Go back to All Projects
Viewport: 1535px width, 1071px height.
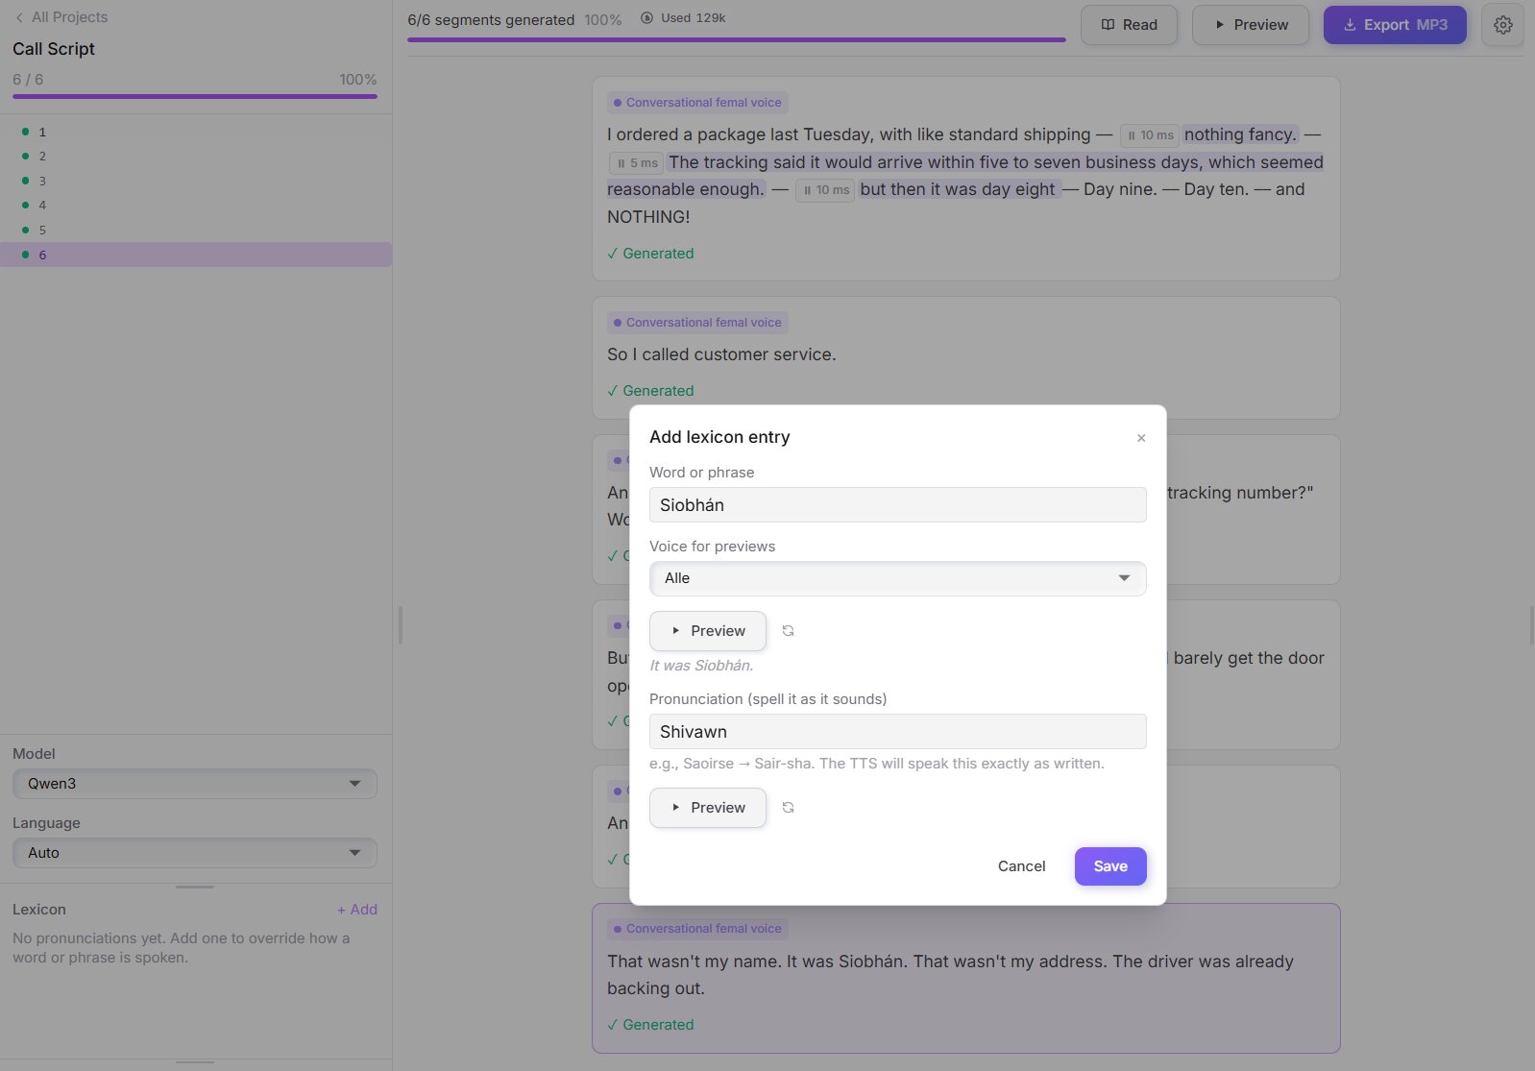coord(61,17)
